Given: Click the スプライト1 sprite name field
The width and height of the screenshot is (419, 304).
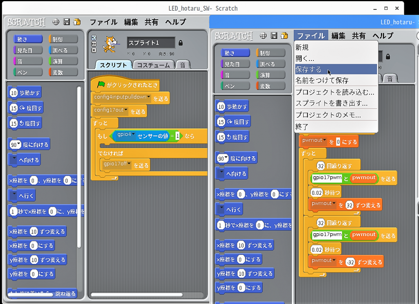Looking at the screenshot, I should point(151,43).
